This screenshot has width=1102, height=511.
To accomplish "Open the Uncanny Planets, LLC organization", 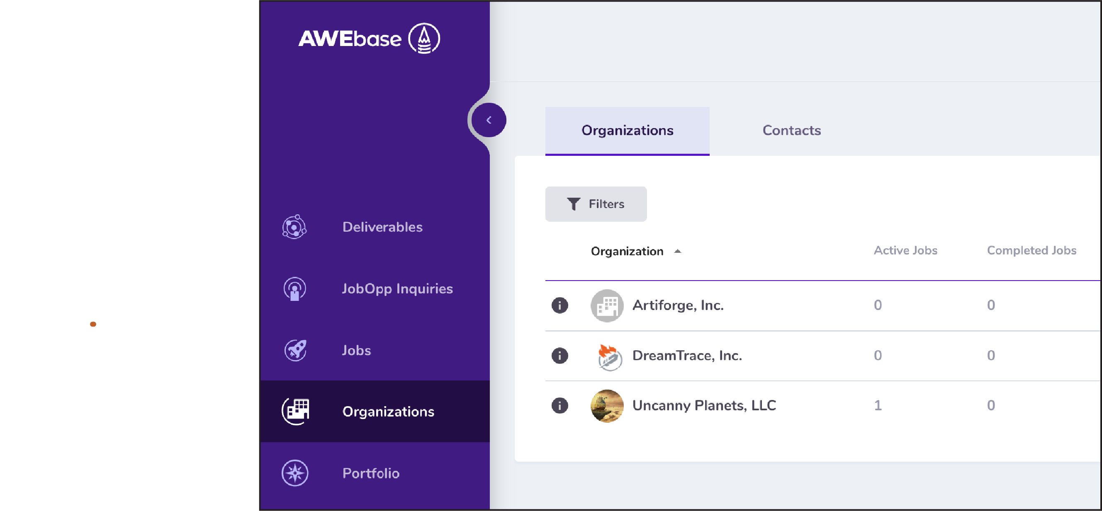I will pos(704,405).
